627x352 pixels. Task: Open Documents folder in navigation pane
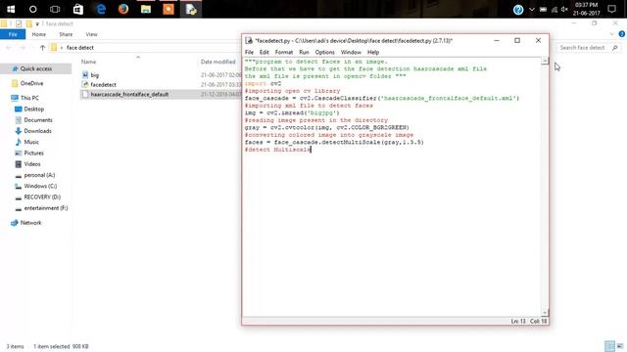pos(37,120)
